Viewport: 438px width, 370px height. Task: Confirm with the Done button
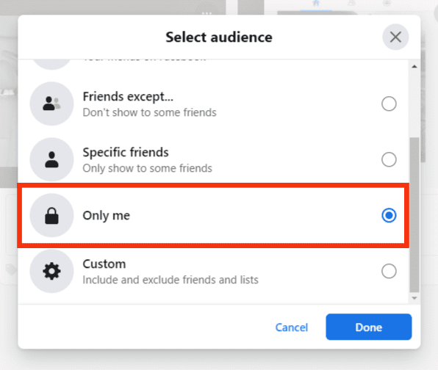click(368, 327)
